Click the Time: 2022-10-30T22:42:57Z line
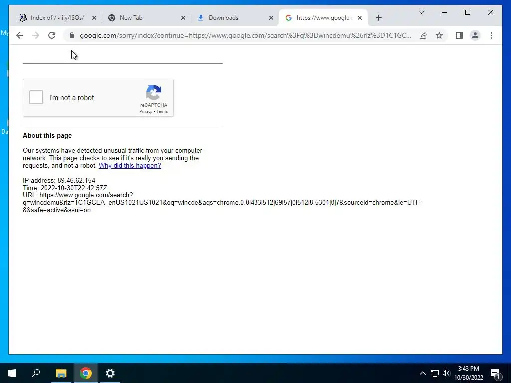Image resolution: width=511 pixels, height=383 pixels. pyautogui.click(x=65, y=188)
